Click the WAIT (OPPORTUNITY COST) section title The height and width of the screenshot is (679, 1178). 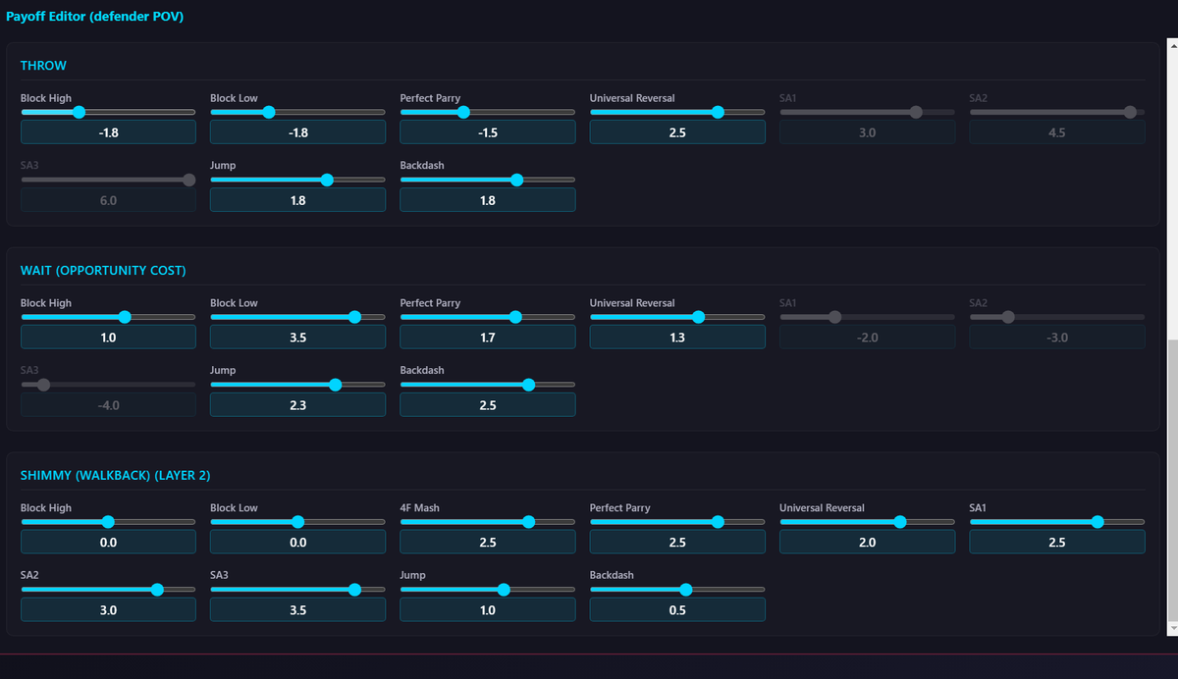103,271
